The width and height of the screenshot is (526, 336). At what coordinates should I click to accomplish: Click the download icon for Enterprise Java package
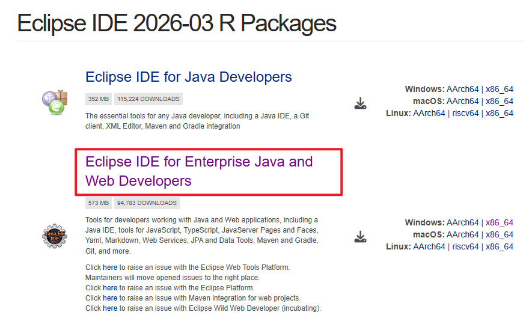coord(359,236)
